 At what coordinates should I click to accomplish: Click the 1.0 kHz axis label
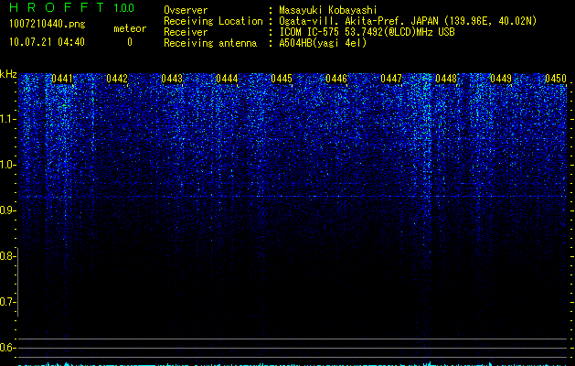[7, 165]
